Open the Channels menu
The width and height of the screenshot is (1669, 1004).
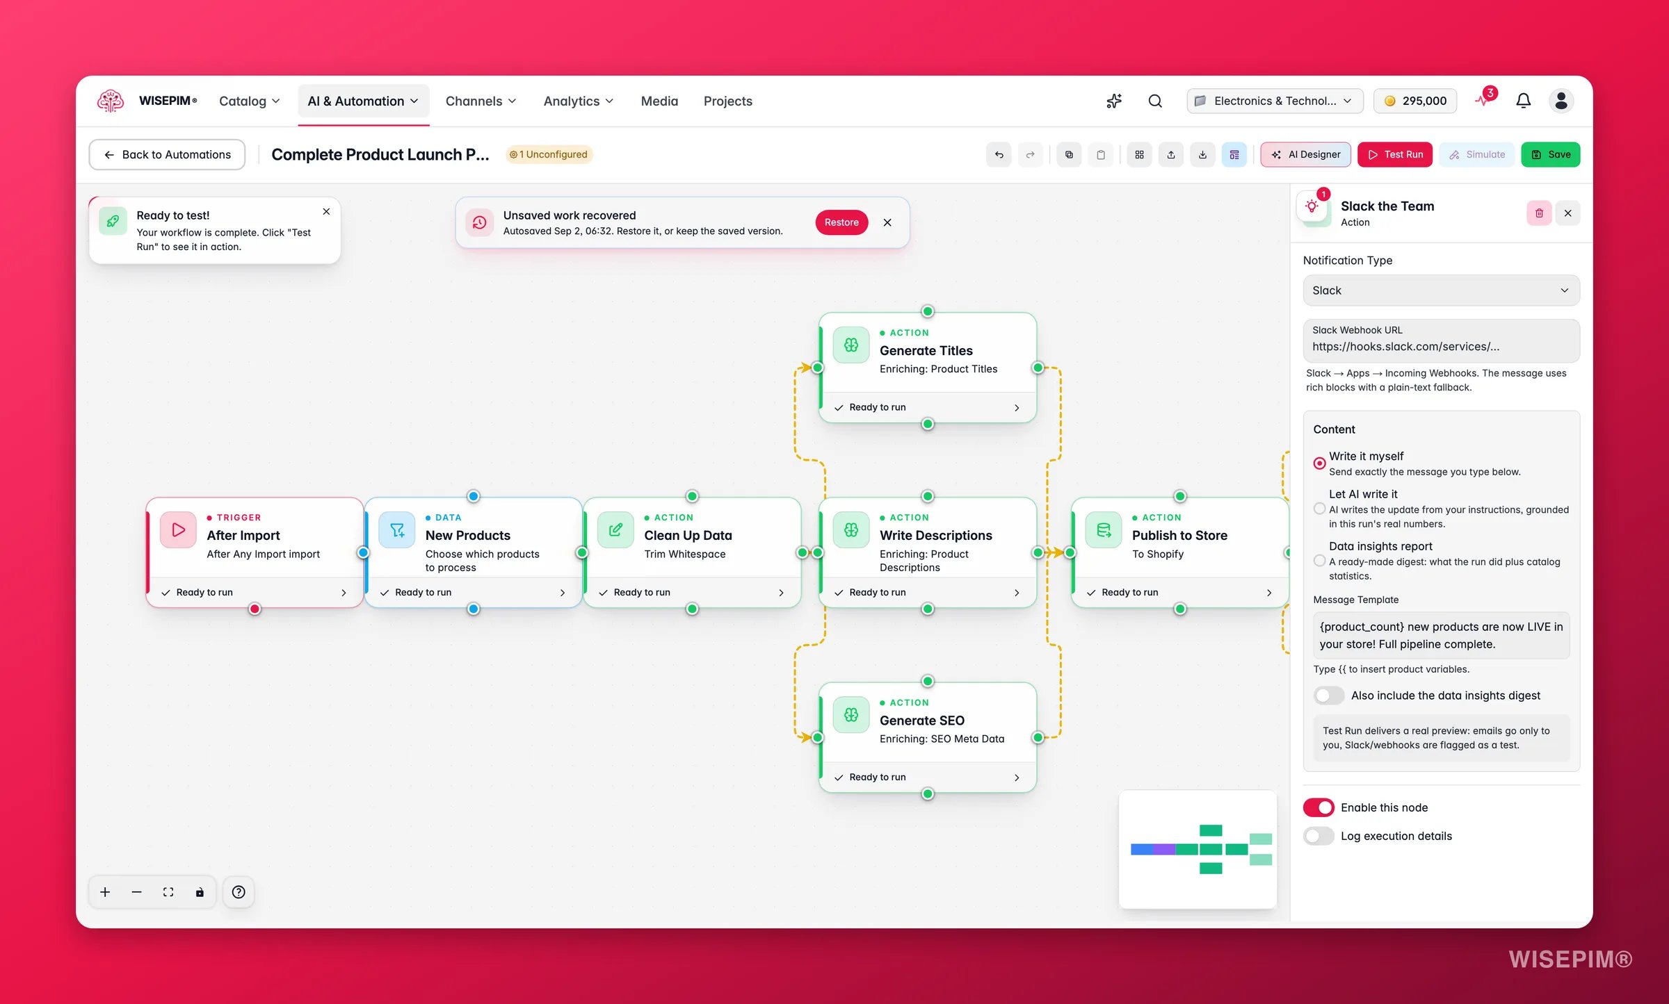tap(481, 101)
